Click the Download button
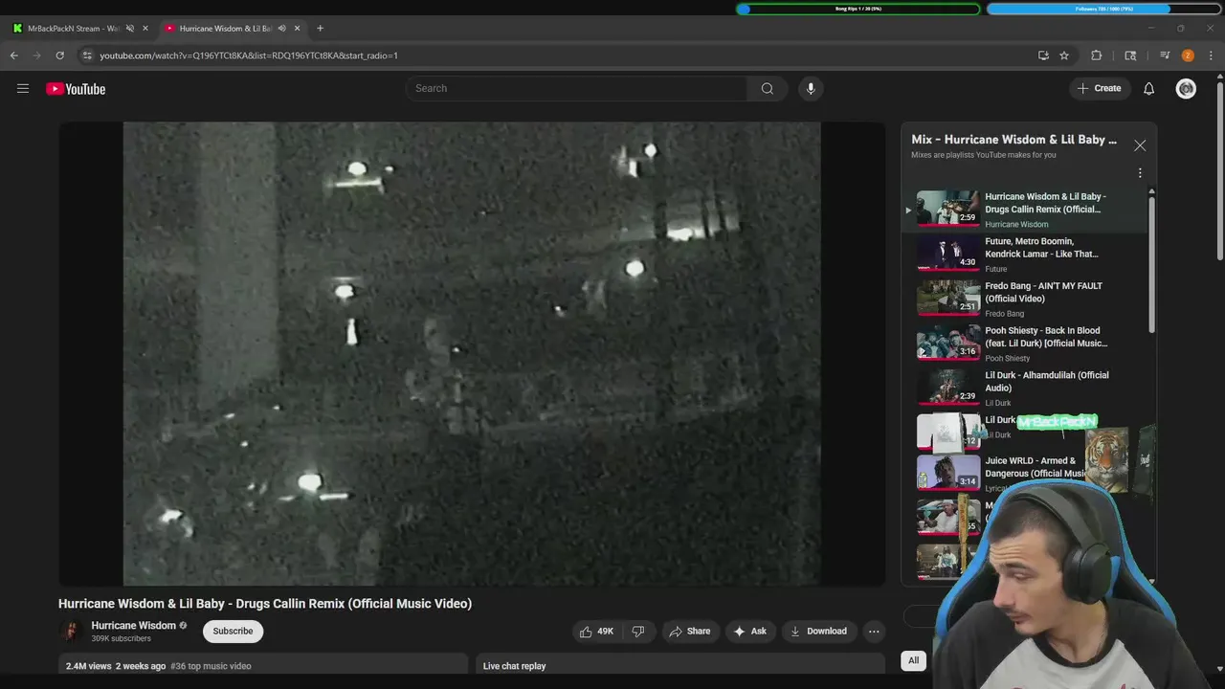The width and height of the screenshot is (1225, 689). 818,632
